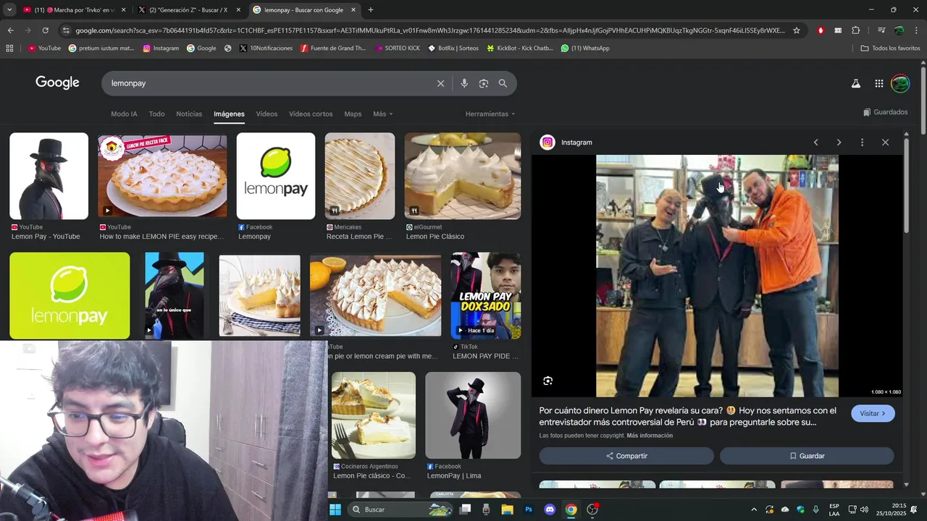Screen dimensions: 927x521
Task: Open SORTEO KICK bookmark
Action: 397,48
